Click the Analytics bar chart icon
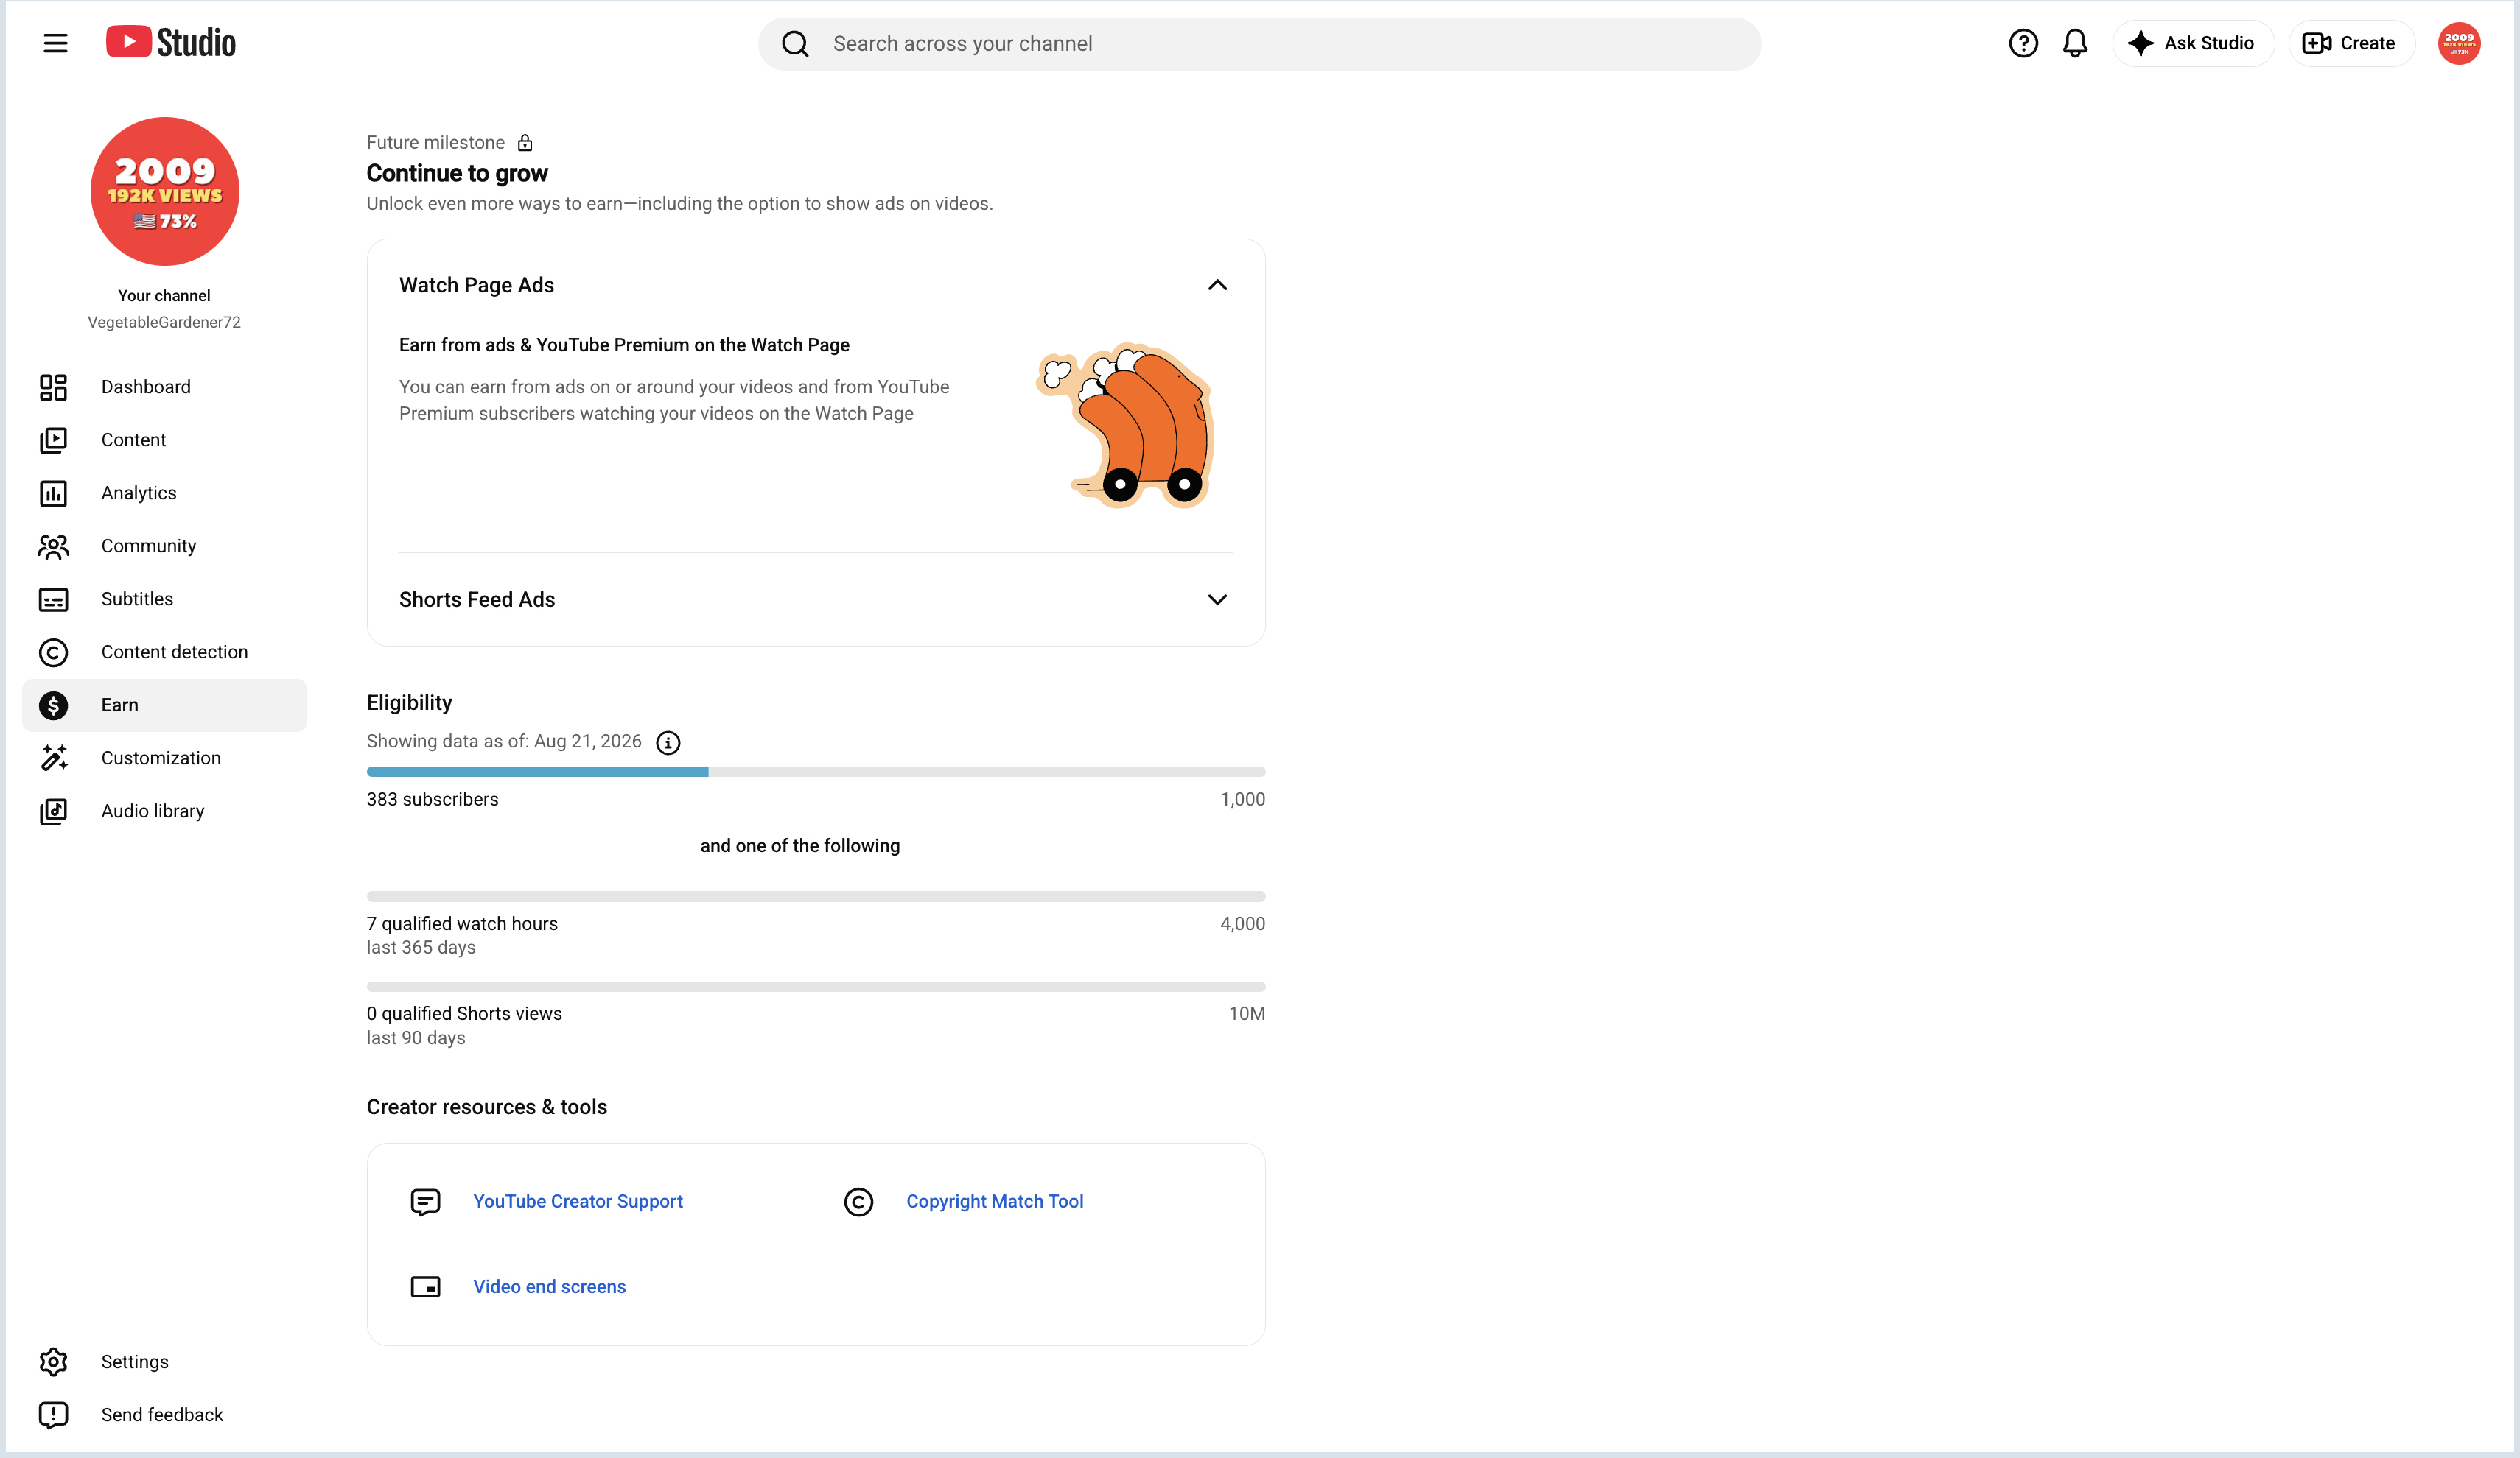Screen dimensions: 2520x1458 (x=53, y=493)
